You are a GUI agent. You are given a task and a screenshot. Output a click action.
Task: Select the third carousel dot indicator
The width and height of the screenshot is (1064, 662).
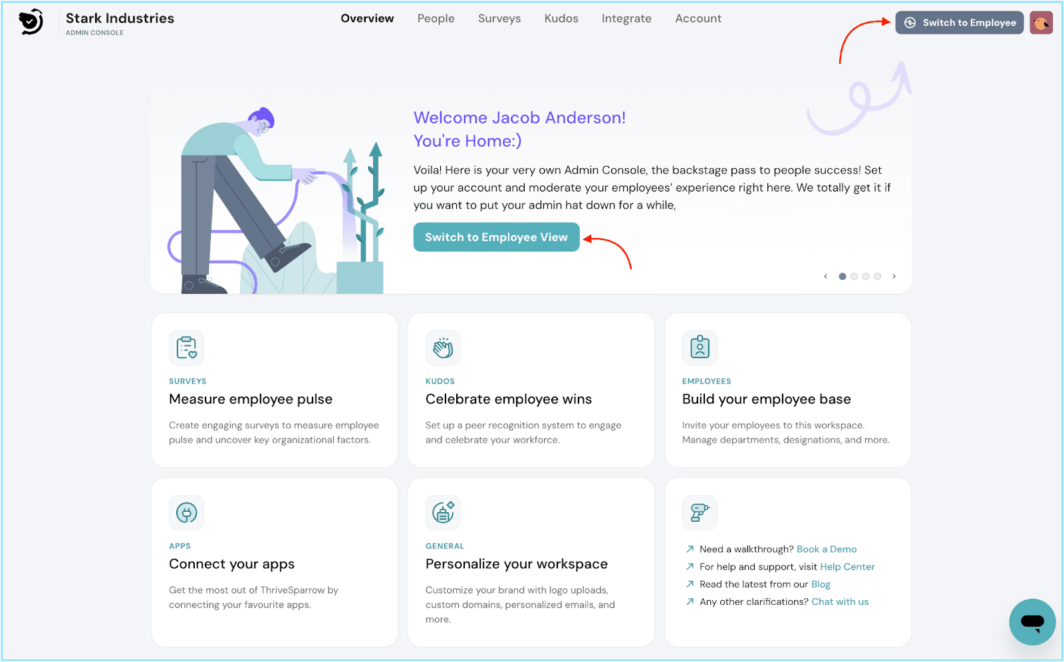tap(866, 276)
